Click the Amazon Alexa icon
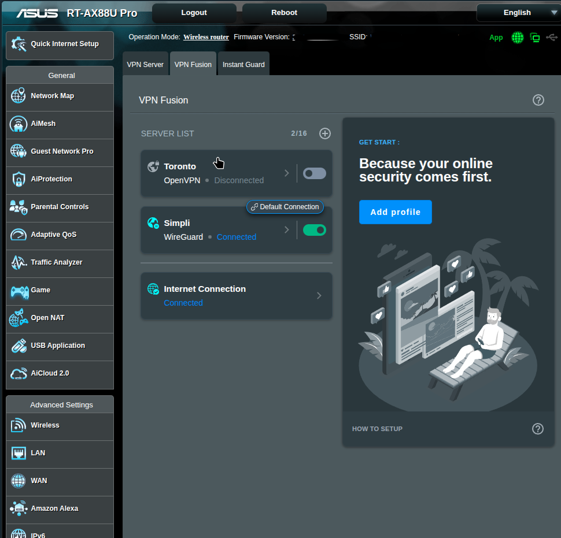The image size is (561, 538). click(19, 509)
